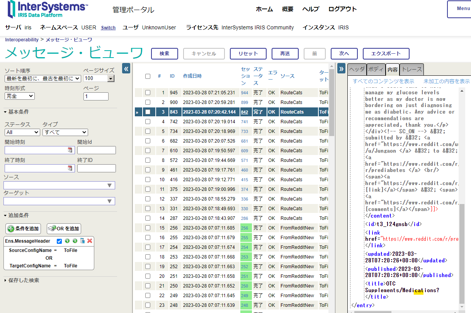
Task: Toggle the select-all checkbox in the table header
Action: [148, 76]
